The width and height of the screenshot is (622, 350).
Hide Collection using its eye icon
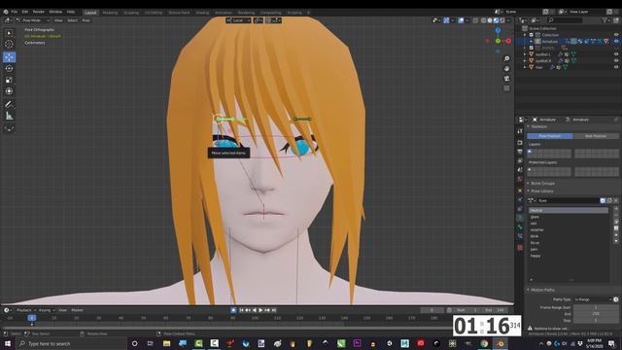(616, 35)
